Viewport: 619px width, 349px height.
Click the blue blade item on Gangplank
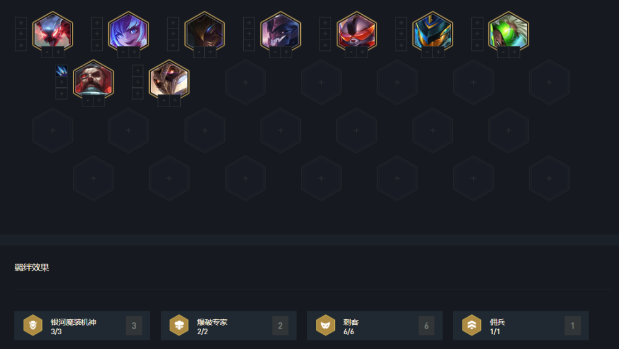pos(61,71)
